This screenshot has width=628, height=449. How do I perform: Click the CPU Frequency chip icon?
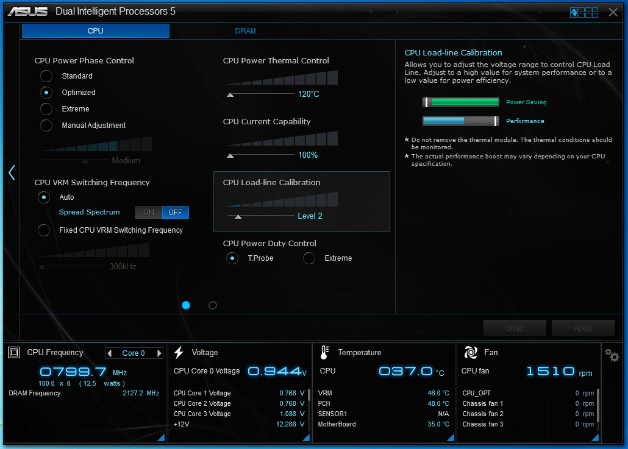tap(14, 353)
